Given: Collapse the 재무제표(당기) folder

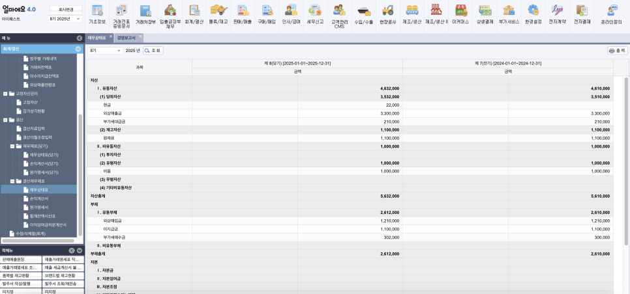Looking at the screenshot, I should [x=12, y=146].
